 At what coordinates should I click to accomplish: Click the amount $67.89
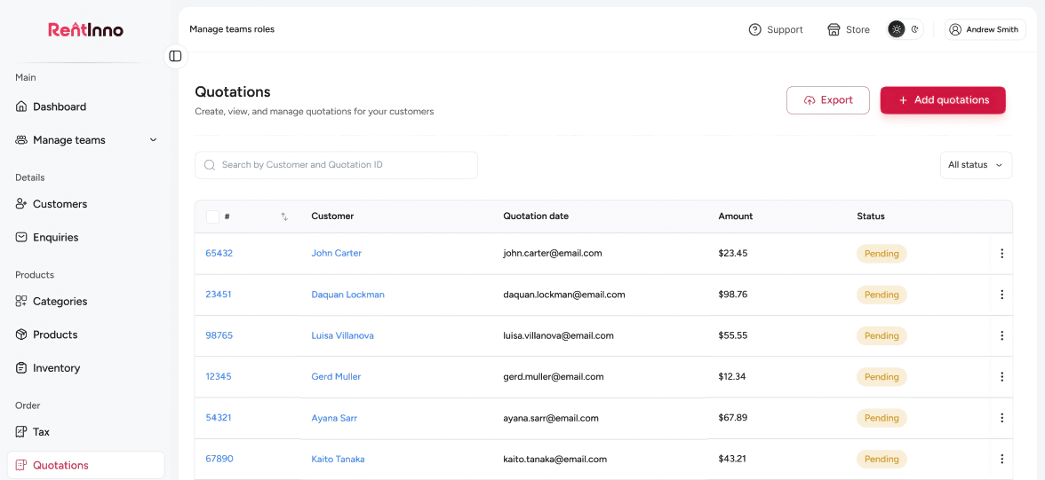click(733, 418)
